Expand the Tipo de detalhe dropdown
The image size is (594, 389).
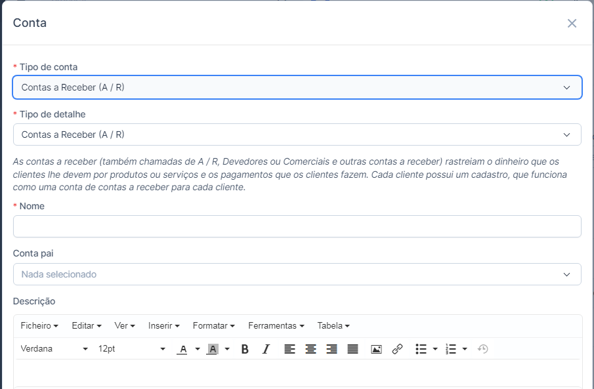(297, 134)
